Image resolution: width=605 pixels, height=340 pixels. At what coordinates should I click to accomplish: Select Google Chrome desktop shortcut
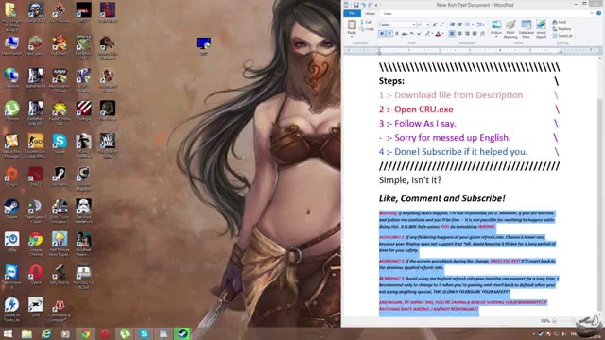click(36, 244)
